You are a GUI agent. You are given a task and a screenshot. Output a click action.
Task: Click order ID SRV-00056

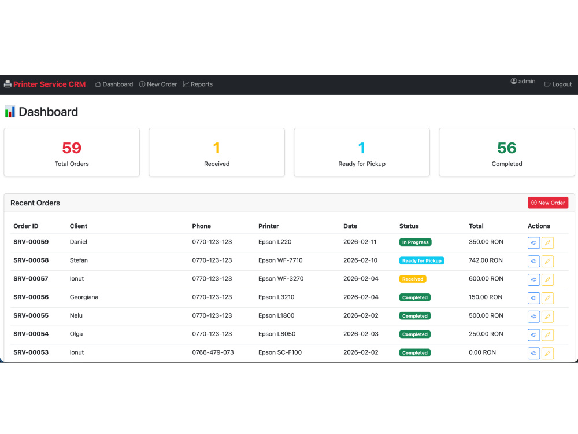pos(31,297)
